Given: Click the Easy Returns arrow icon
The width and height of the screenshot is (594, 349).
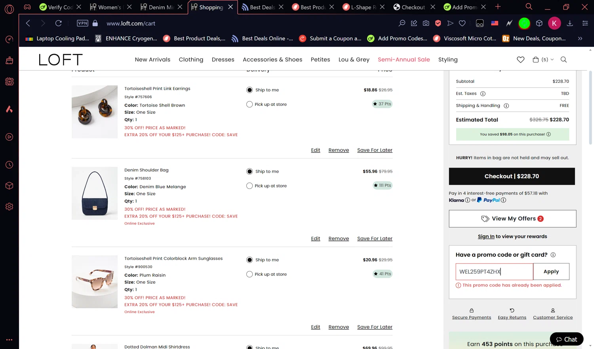Looking at the screenshot, I should coord(512,311).
